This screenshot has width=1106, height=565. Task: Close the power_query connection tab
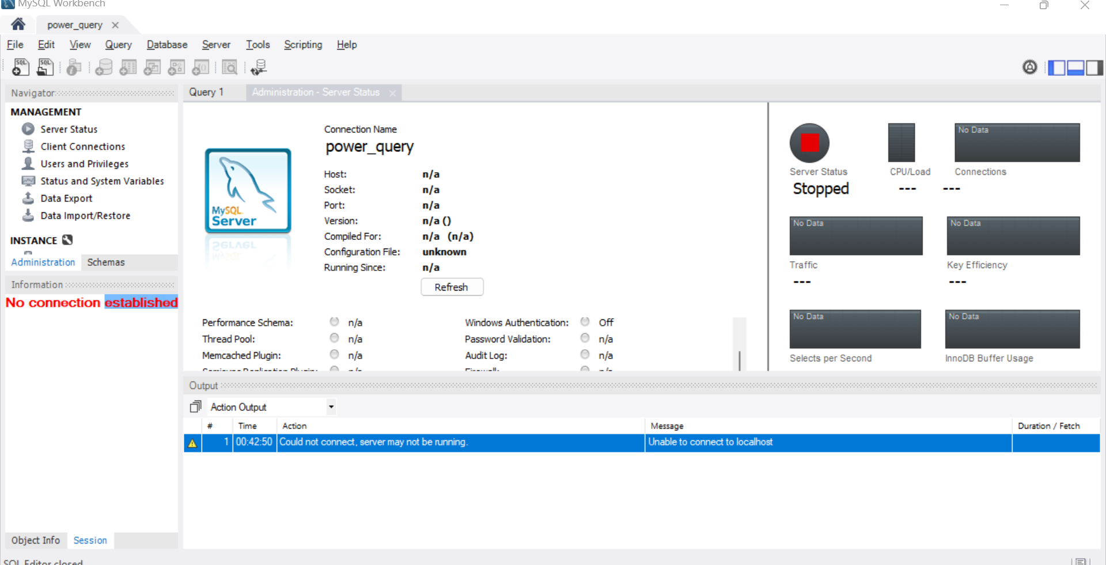[115, 25]
